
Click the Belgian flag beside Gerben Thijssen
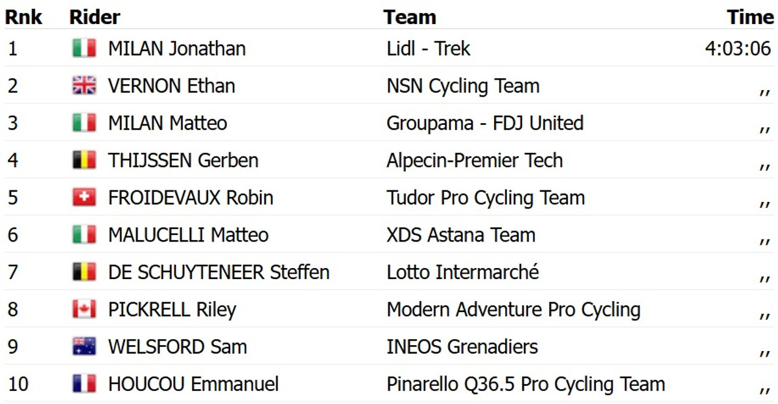point(84,160)
